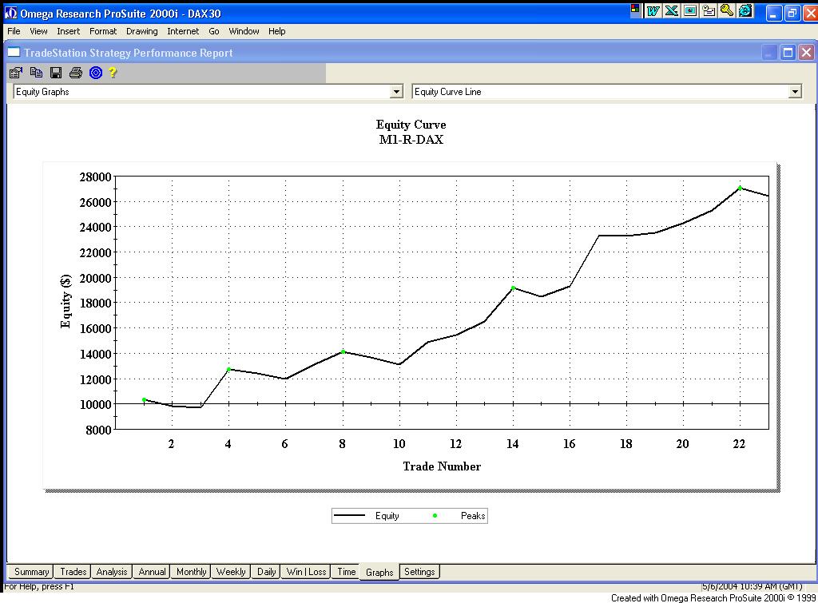Viewport: 818px width, 603px height.
Task: Switch to the Trades tab
Action: [73, 572]
